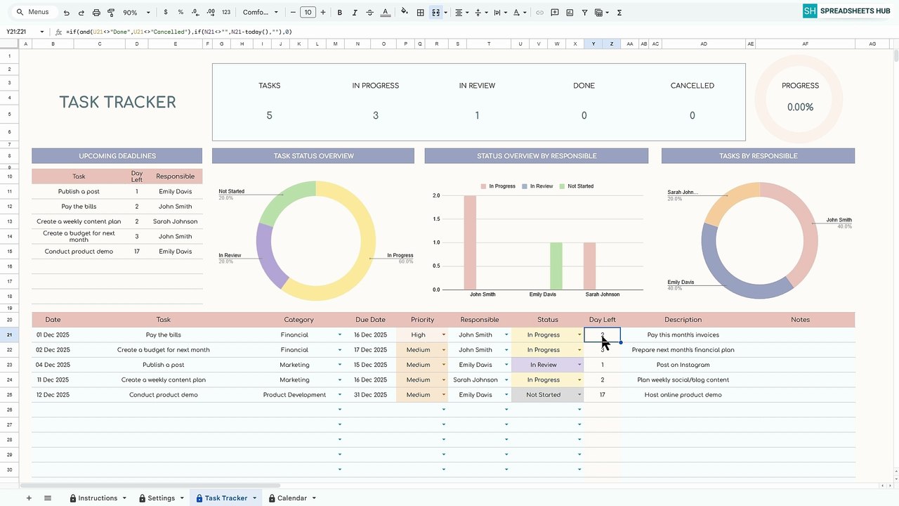
Task: Select due date cell 31 Dec 2025
Action: click(370, 395)
